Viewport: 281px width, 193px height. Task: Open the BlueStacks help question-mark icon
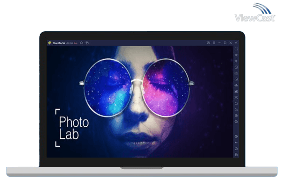208,43
